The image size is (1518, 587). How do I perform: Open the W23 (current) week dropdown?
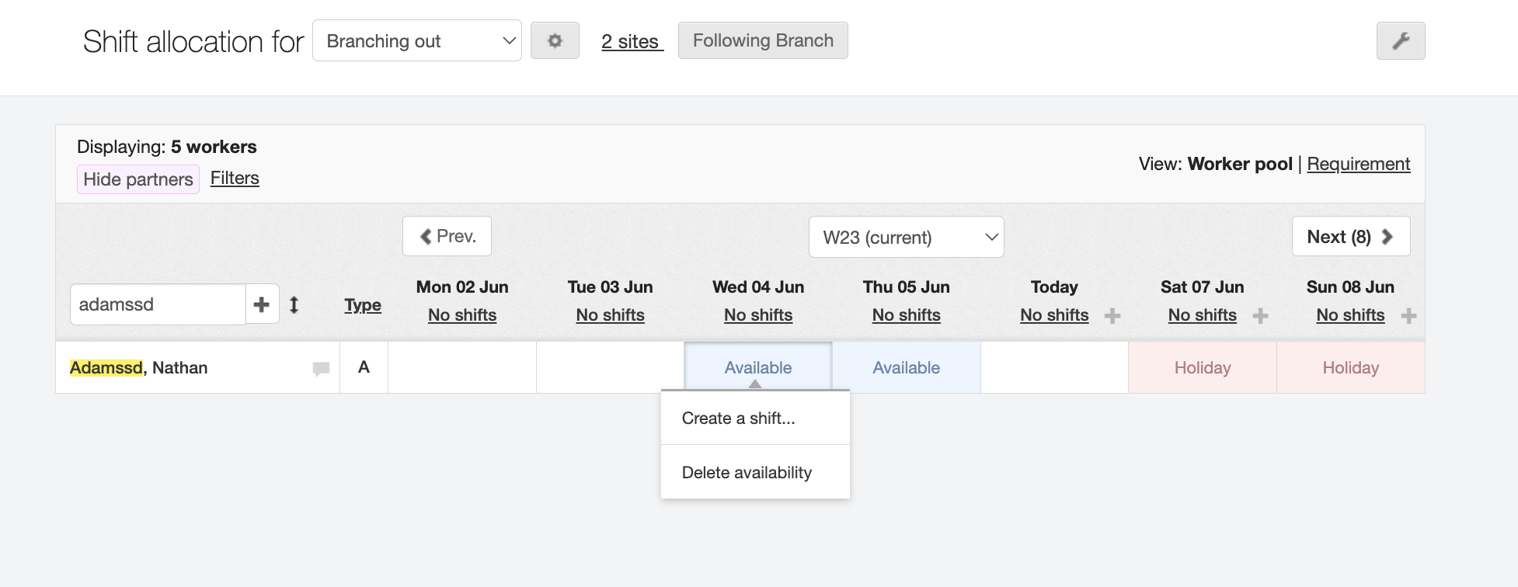[906, 237]
